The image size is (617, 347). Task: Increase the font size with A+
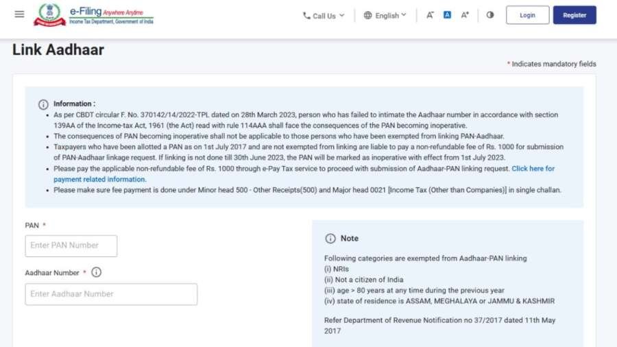pyautogui.click(x=465, y=15)
